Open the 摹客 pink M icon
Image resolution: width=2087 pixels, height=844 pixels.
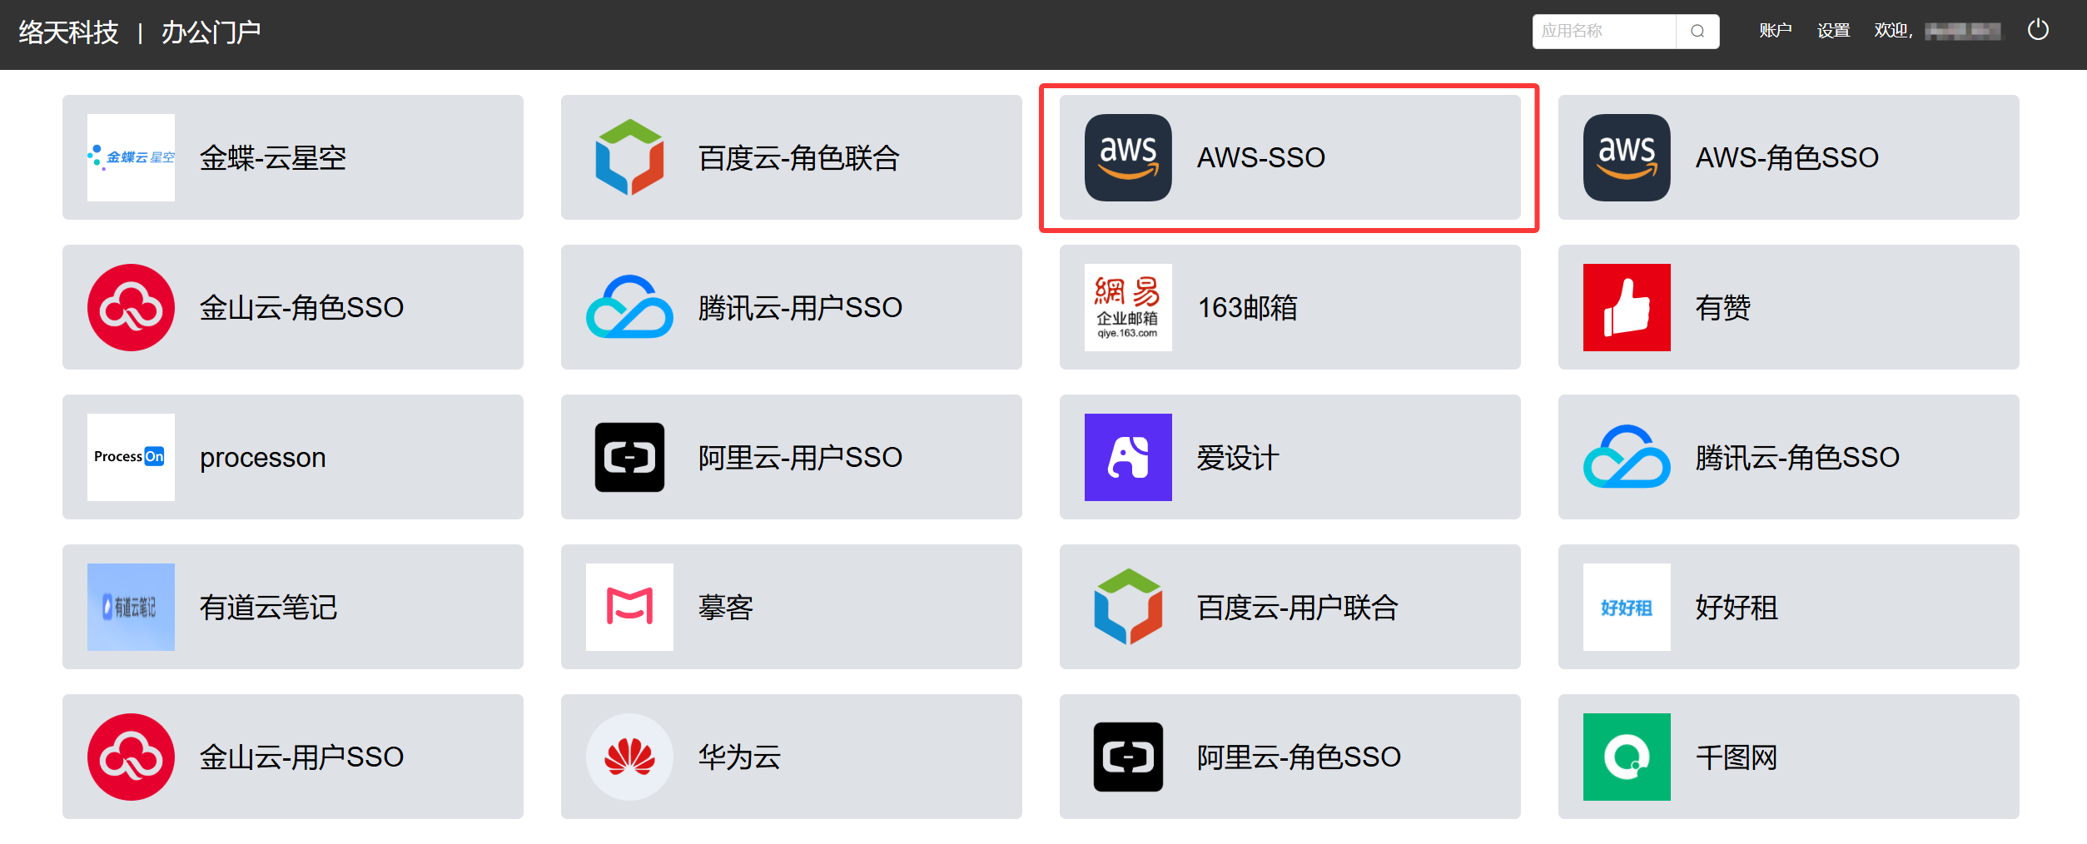click(x=629, y=607)
